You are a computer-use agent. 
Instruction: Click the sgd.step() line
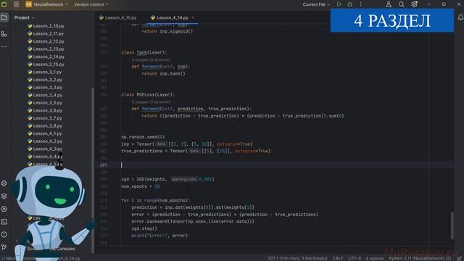tap(144, 229)
